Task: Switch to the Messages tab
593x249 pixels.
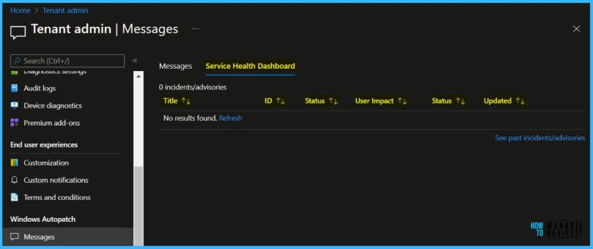Action: pyautogui.click(x=175, y=66)
